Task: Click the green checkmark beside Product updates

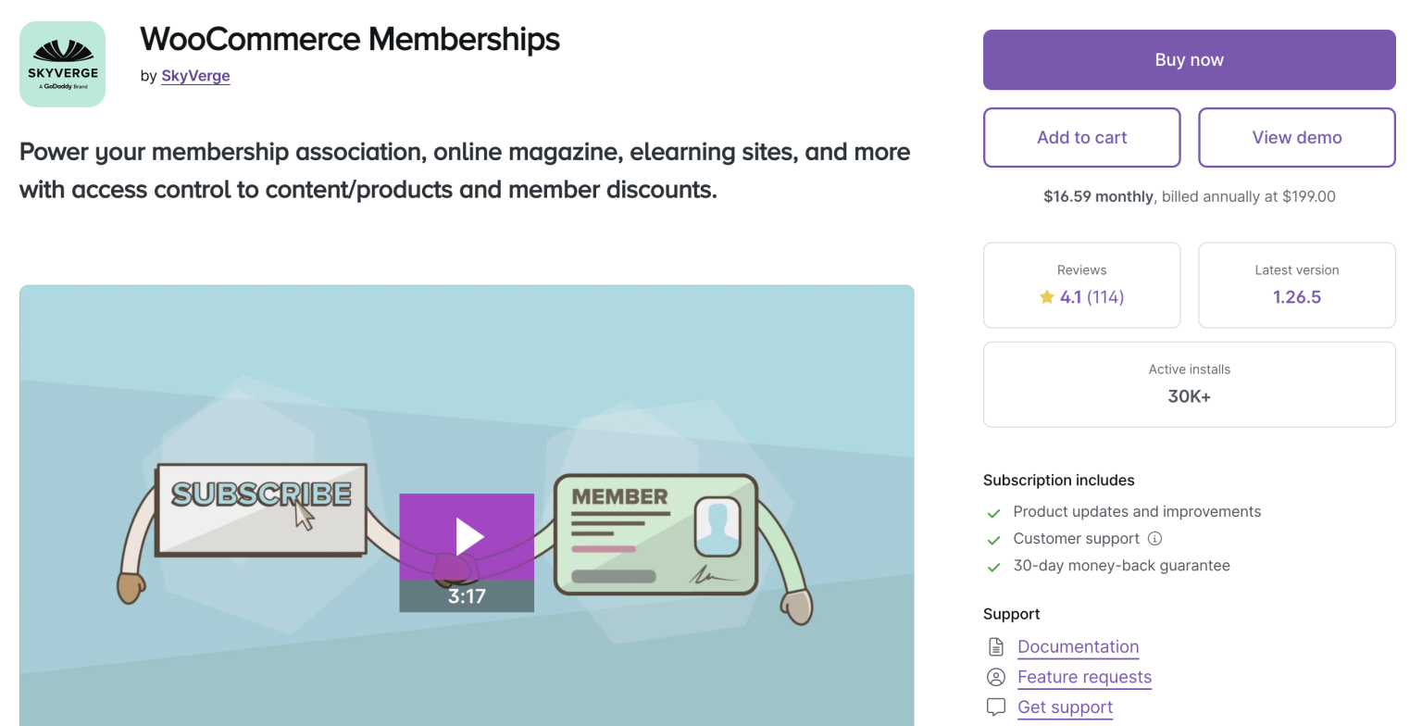Action: (994, 512)
